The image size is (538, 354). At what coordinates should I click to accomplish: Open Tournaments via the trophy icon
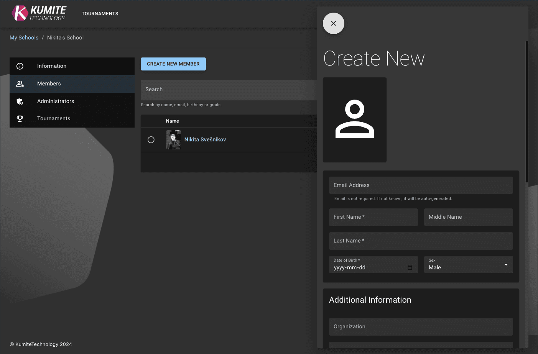coord(20,119)
